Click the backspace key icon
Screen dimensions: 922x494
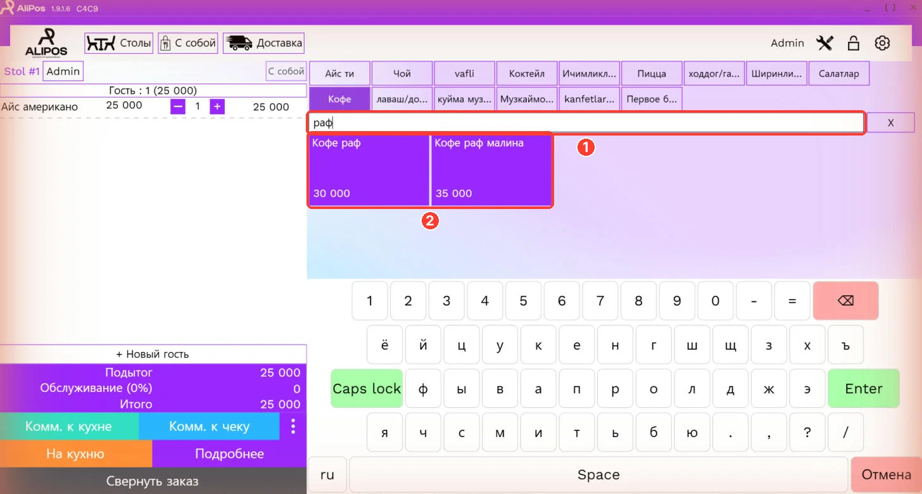click(845, 301)
